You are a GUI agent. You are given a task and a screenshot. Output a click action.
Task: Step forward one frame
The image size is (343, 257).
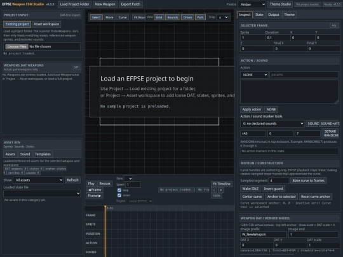[x=95, y=195]
